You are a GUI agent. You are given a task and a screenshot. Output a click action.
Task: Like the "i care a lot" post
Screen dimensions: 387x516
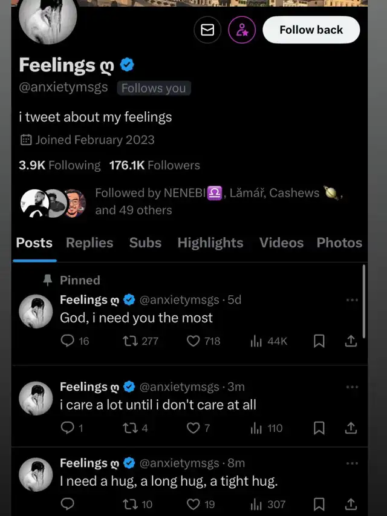tap(193, 428)
